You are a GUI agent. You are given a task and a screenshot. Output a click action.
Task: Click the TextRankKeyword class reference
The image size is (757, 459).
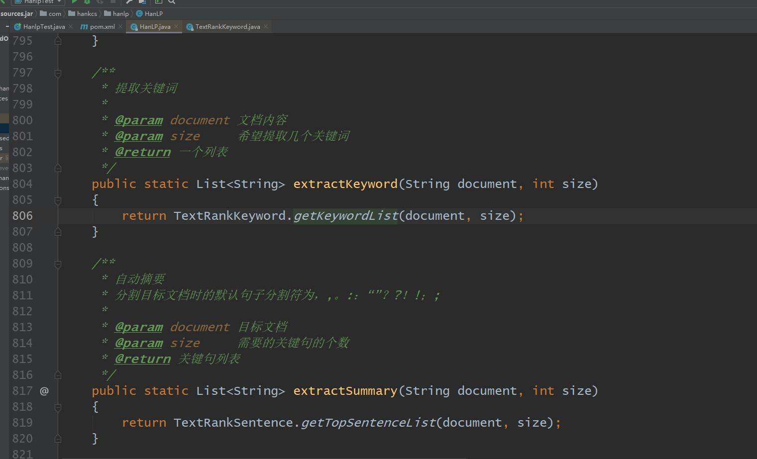click(x=229, y=216)
